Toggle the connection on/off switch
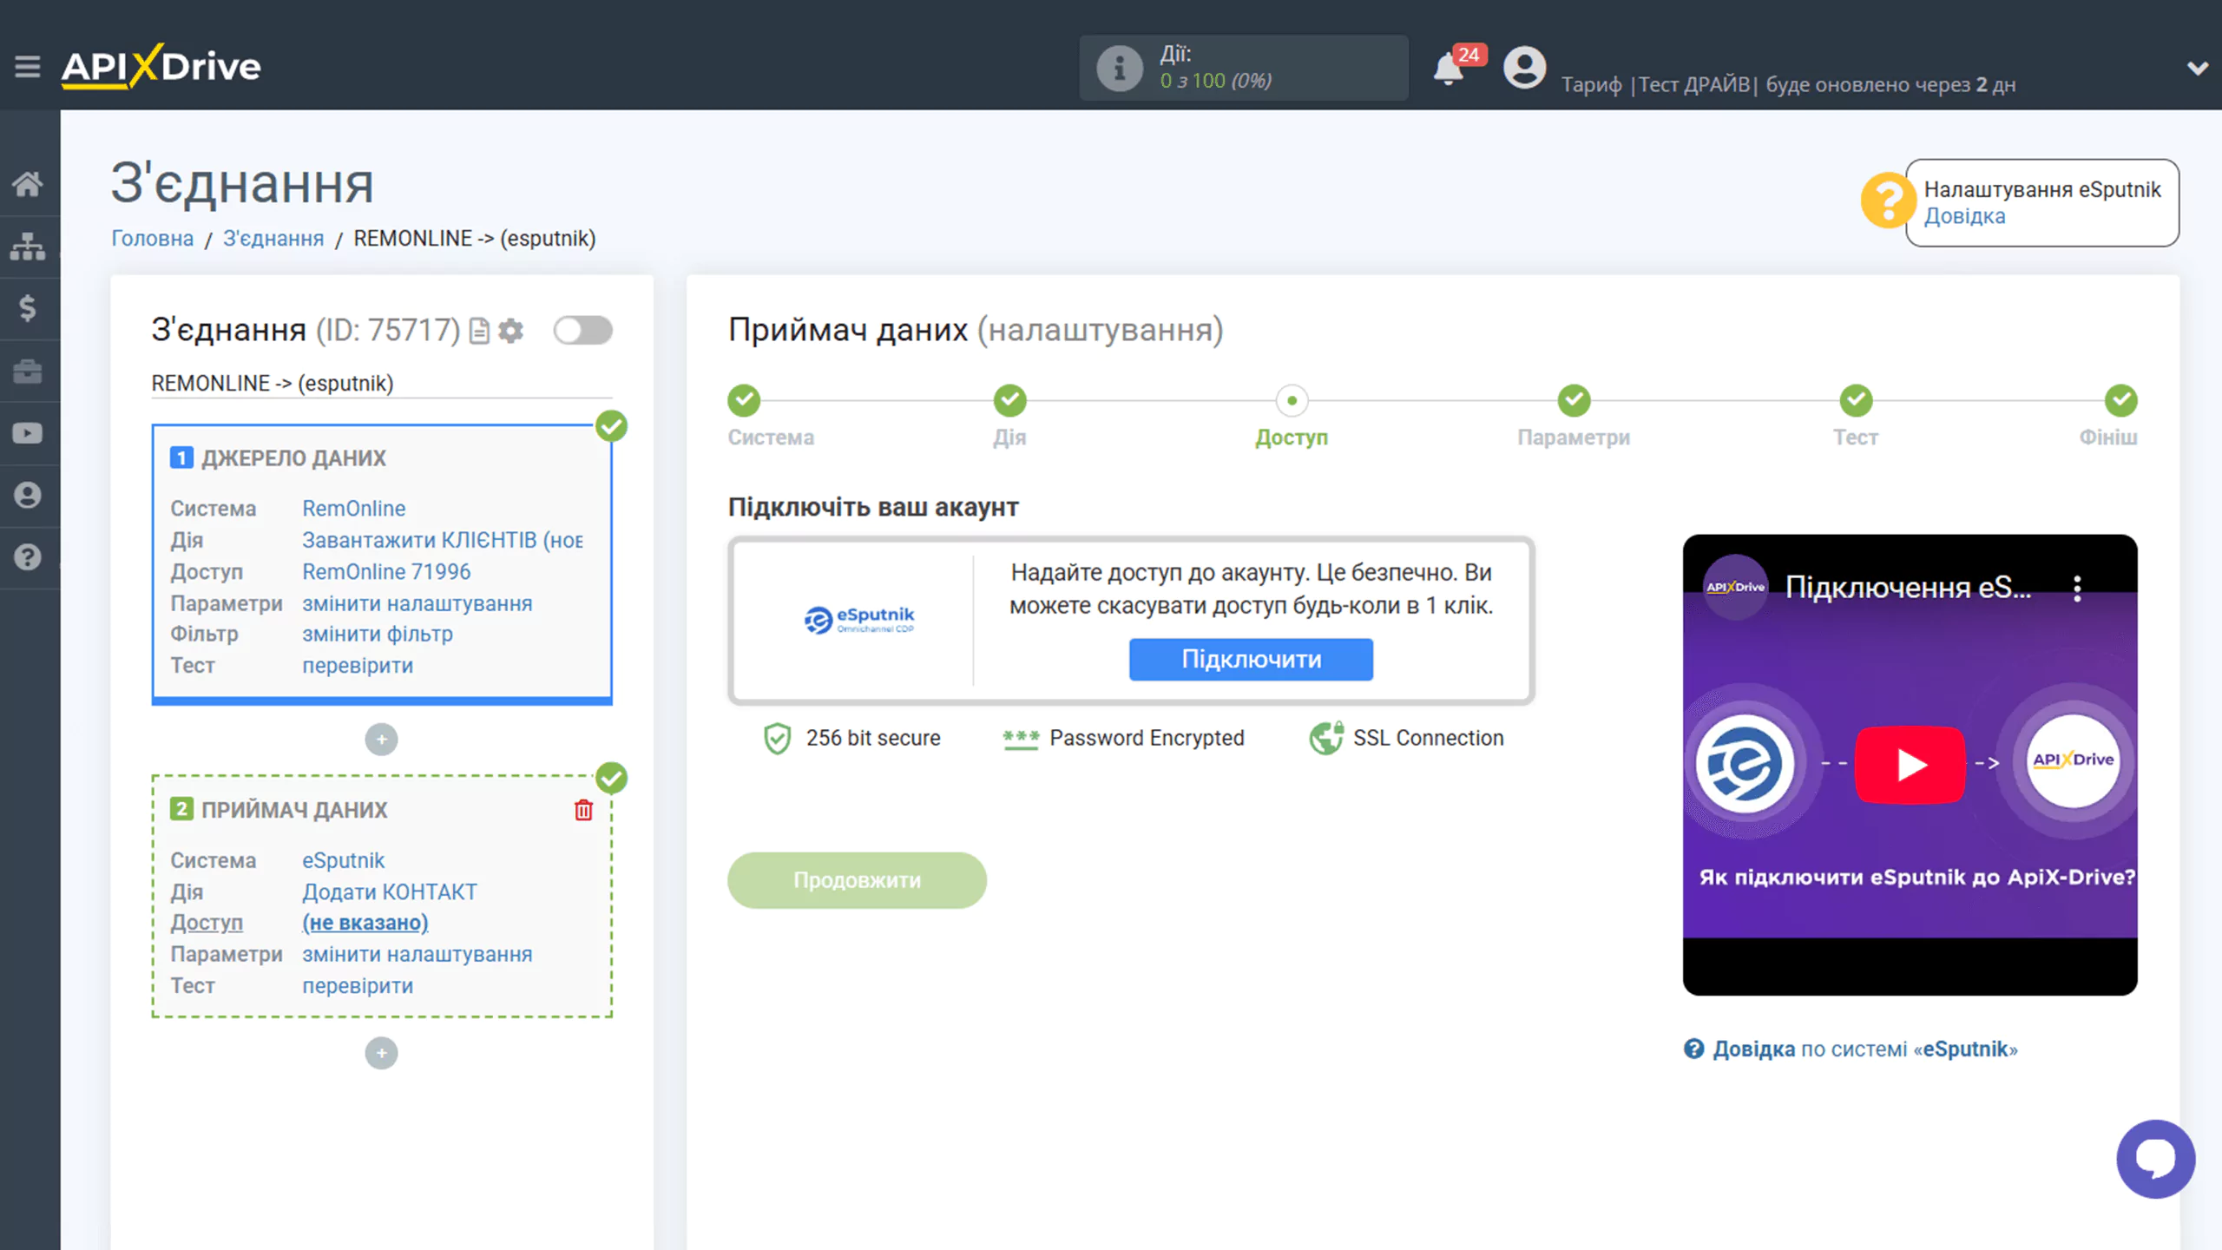Screen dimensions: 2222x1250 pyautogui.click(x=583, y=331)
